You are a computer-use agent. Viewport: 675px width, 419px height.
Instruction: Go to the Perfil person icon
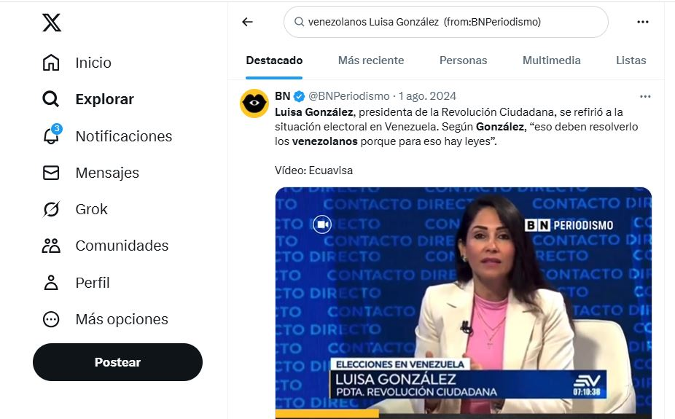[51, 283]
